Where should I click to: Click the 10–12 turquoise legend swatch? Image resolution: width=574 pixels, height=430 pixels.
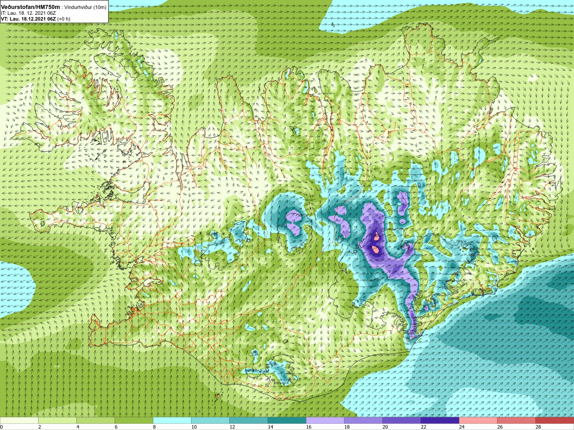click(x=210, y=421)
